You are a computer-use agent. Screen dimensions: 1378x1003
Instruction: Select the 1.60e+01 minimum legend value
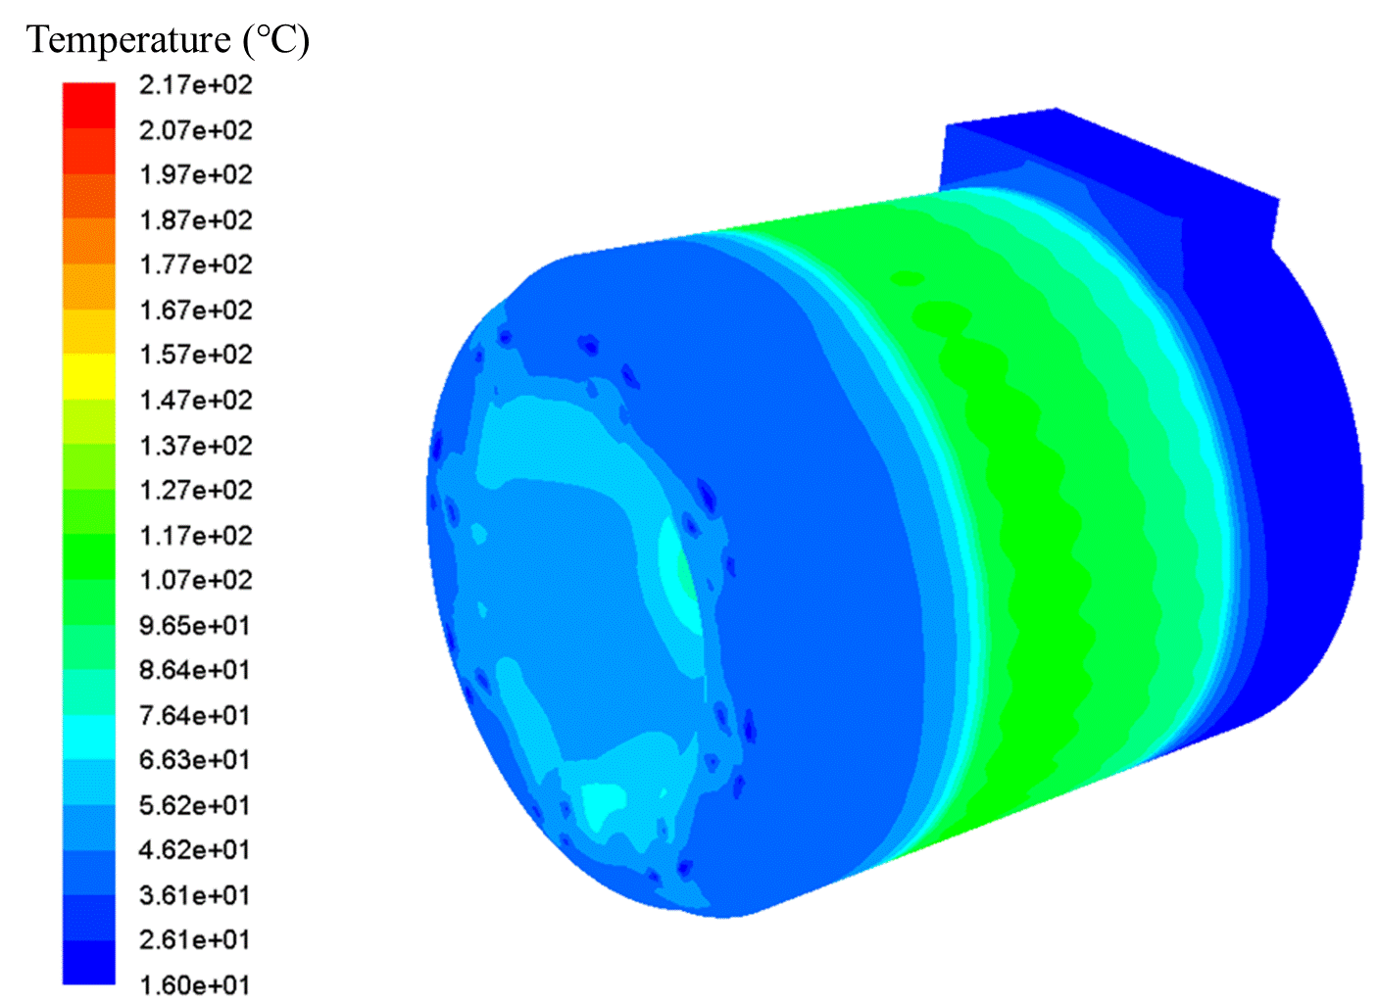click(195, 984)
